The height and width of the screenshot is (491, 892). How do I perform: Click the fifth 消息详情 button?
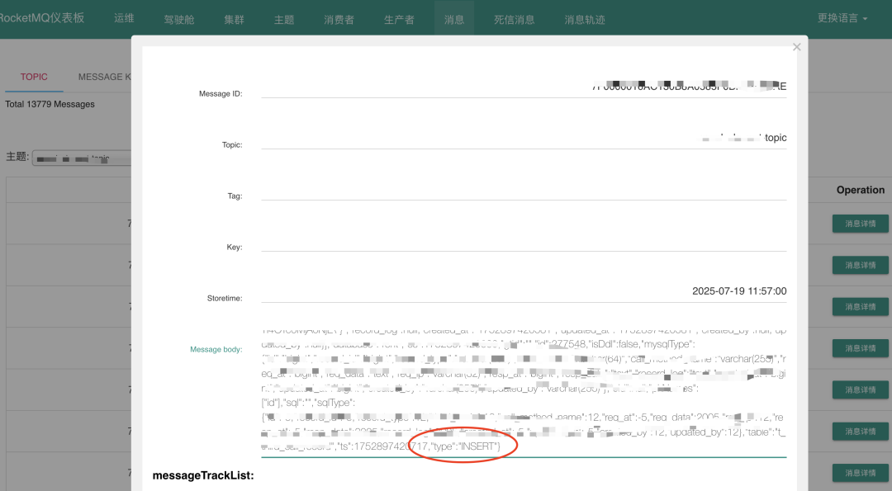(x=860, y=389)
